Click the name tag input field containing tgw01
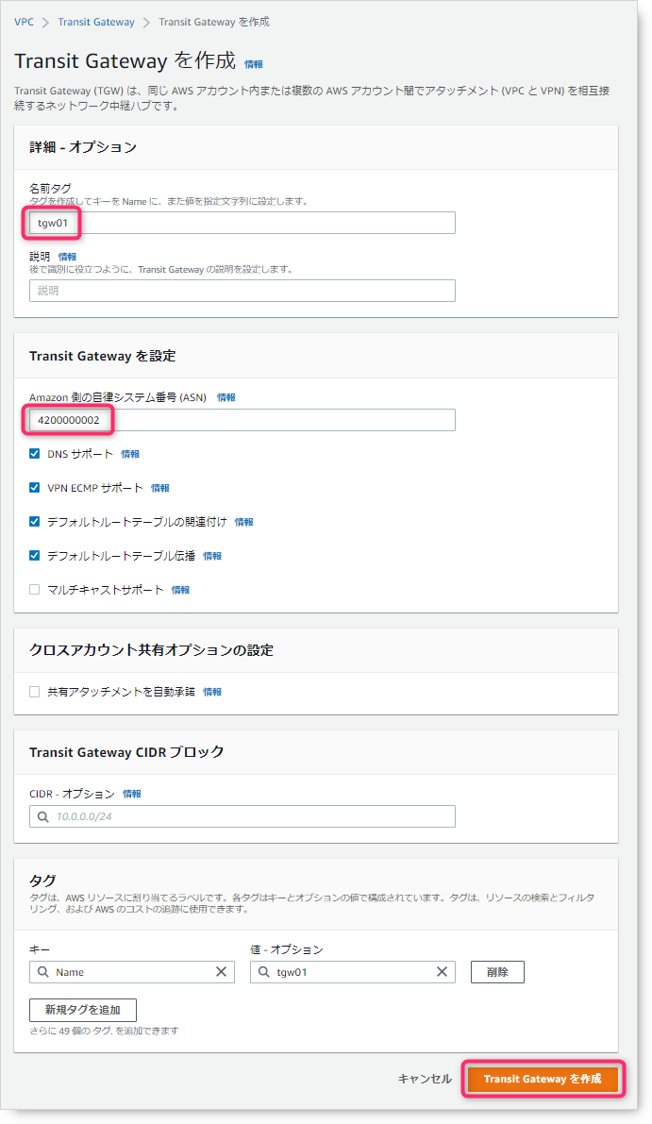This screenshot has width=652, height=1124. [242, 223]
